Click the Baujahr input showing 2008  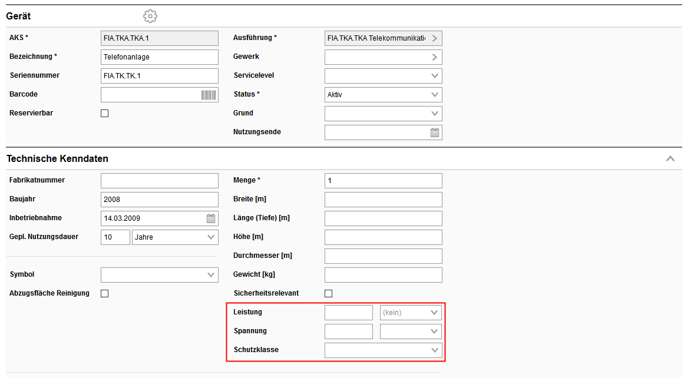coord(159,200)
